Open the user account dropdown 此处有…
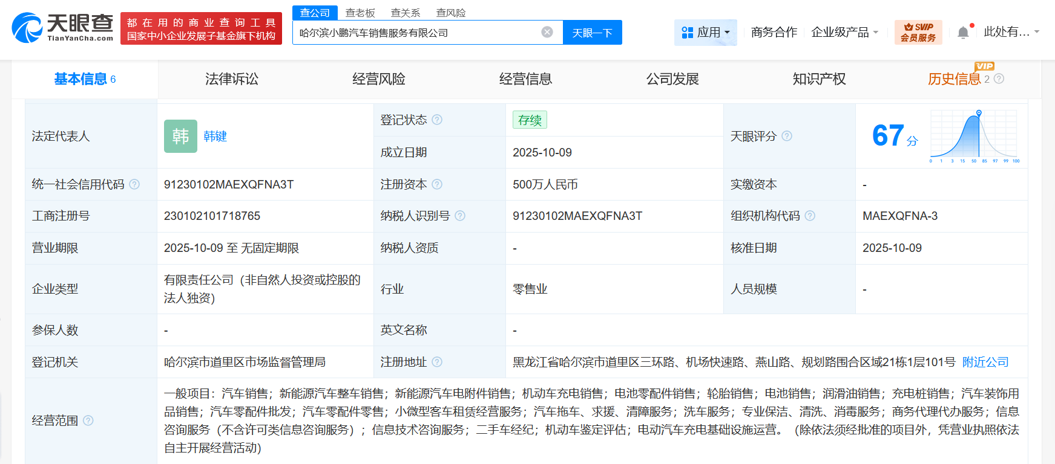 (x=1011, y=32)
